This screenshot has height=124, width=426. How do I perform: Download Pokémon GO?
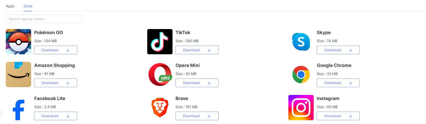pos(56,50)
